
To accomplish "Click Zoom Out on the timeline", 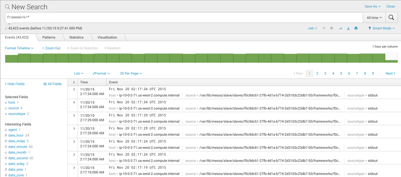I will (x=51, y=48).
